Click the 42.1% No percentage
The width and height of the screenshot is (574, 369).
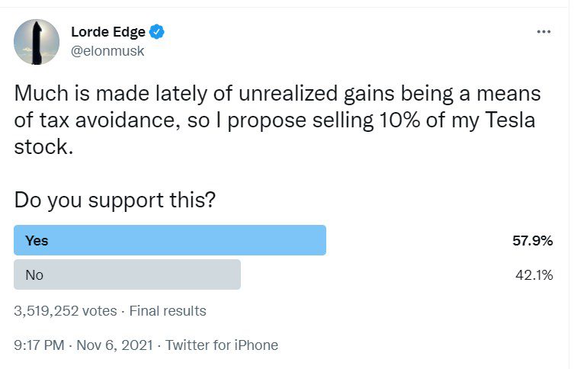[x=534, y=275]
